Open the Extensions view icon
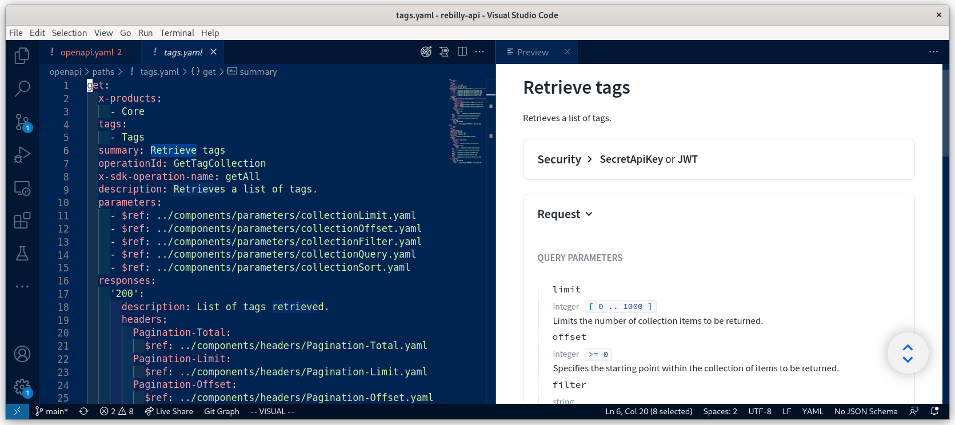The image size is (955, 425). (22, 220)
